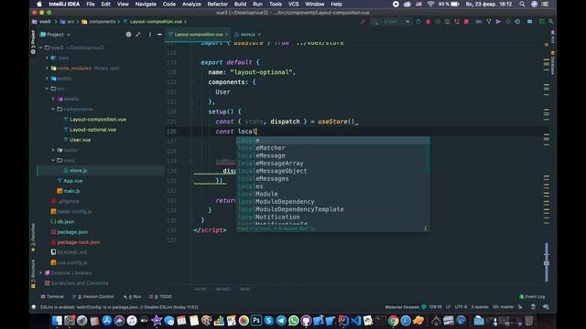The height and width of the screenshot is (329, 586).
Task: Click the editor vertical scrollbar thumb
Action: tap(547, 262)
